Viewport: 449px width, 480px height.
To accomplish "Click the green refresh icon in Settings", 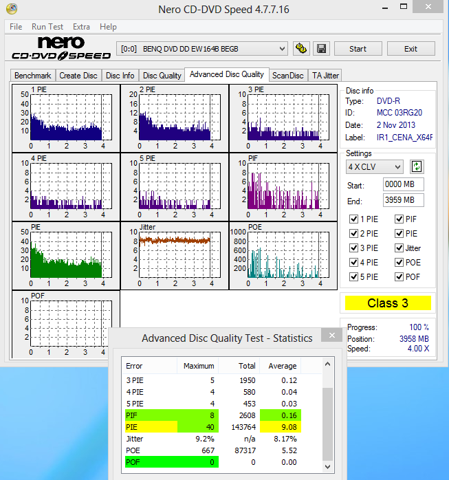I will pyautogui.click(x=417, y=167).
